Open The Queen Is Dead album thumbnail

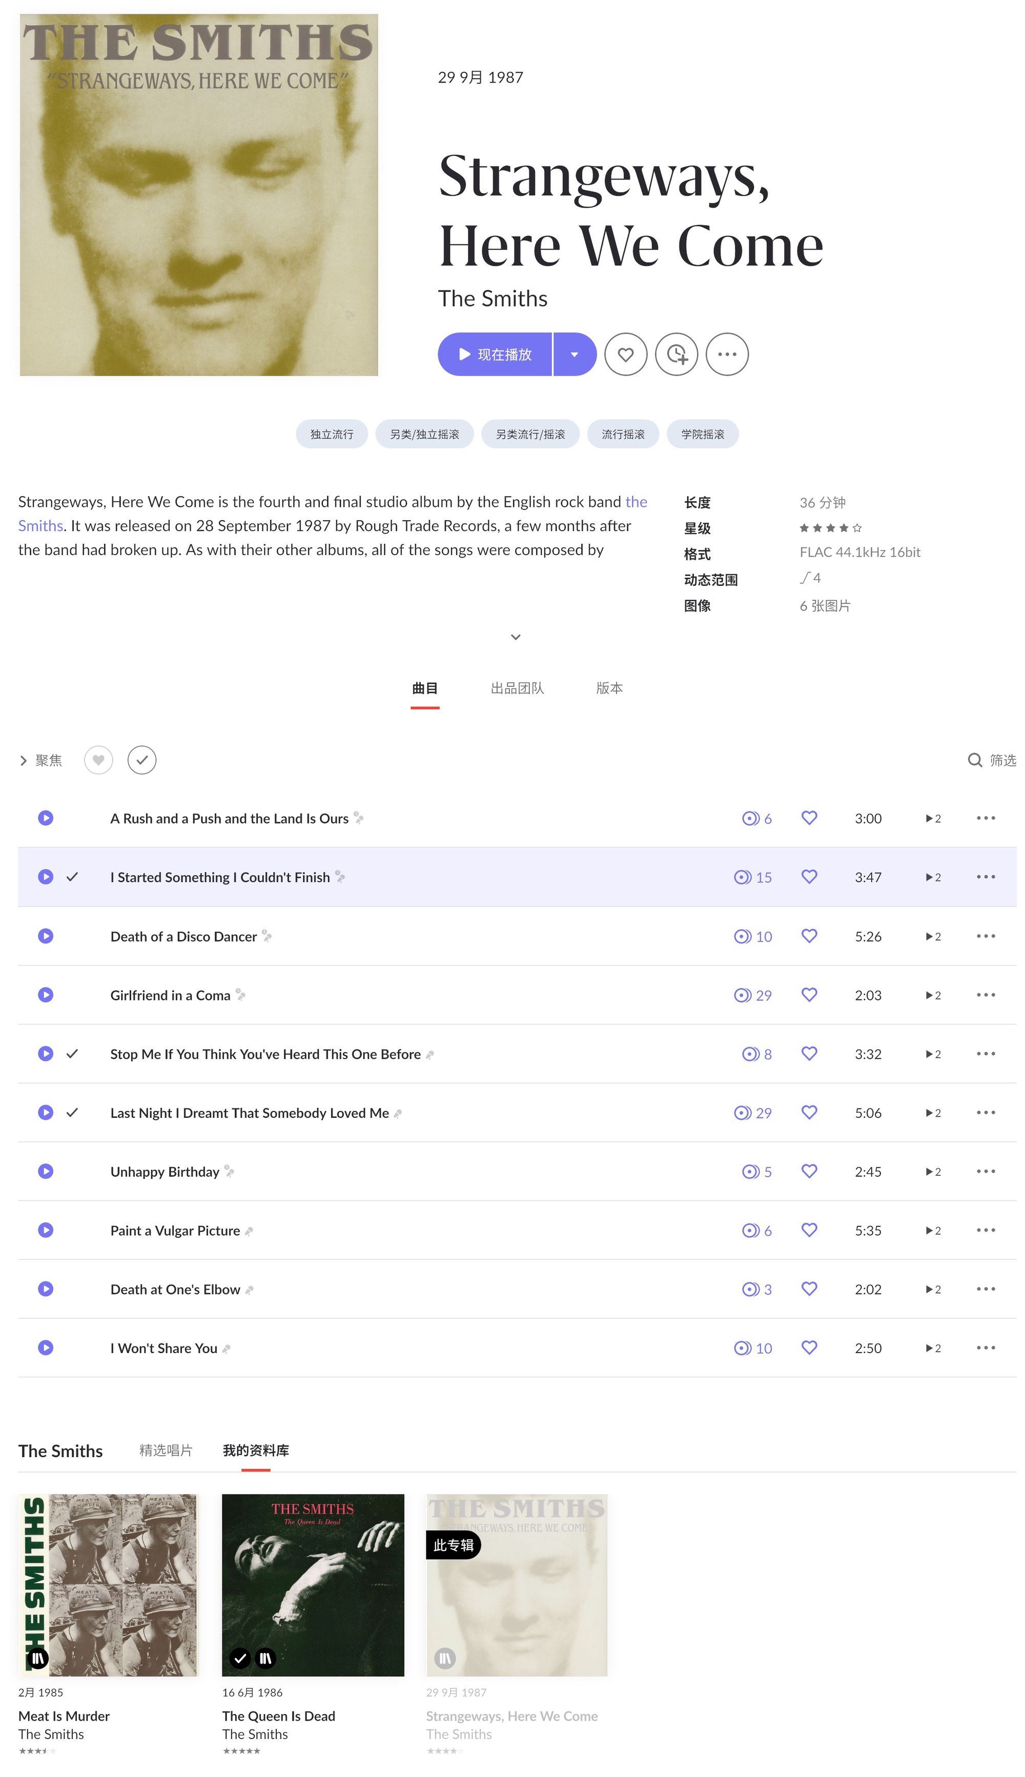[x=313, y=1585]
